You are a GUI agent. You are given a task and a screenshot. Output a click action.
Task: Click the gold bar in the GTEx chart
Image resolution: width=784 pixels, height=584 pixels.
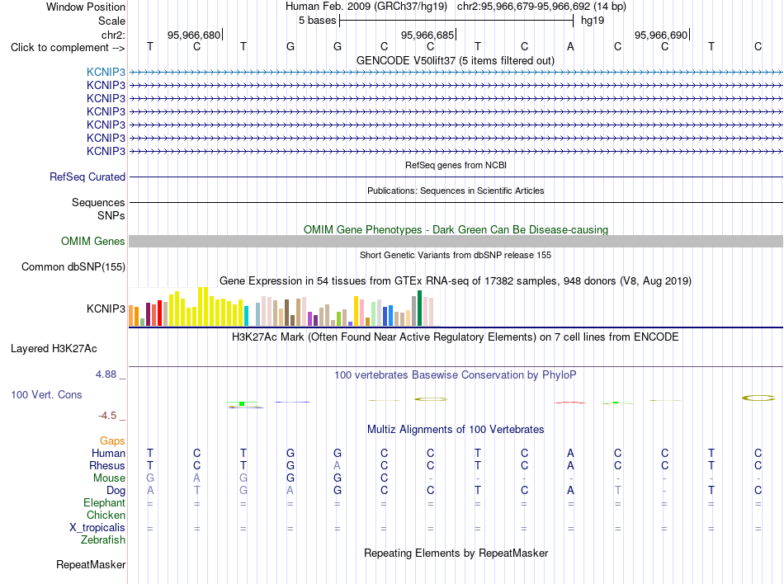356,311
